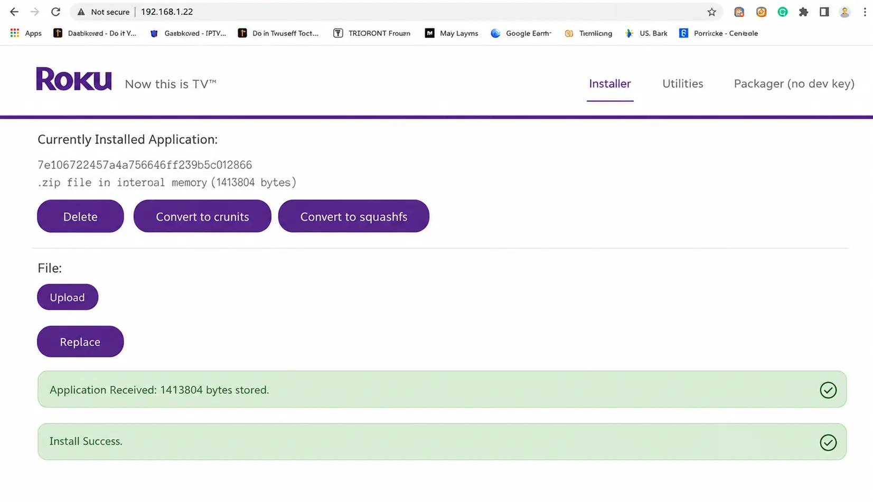Click the browser forward arrow
Viewport: 873px width, 502px height.
35,12
